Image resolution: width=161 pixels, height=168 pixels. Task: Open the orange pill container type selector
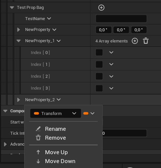coord(89,113)
